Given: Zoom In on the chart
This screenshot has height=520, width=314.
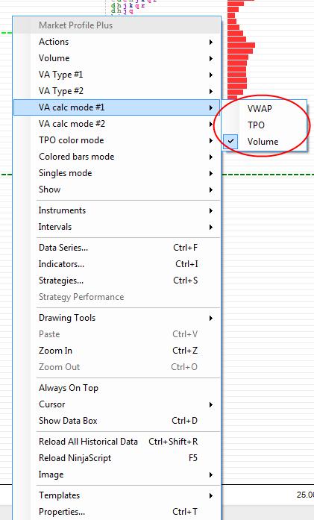Looking at the screenshot, I should pyautogui.click(x=116, y=351).
